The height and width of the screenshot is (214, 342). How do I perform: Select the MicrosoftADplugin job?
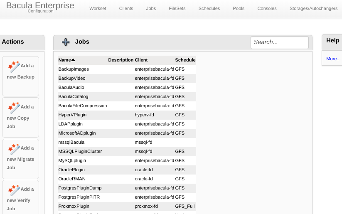pyautogui.click(x=77, y=133)
